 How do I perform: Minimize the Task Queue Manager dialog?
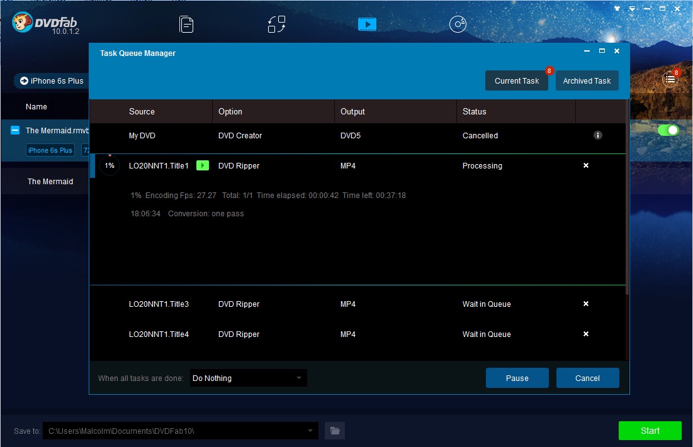point(587,51)
